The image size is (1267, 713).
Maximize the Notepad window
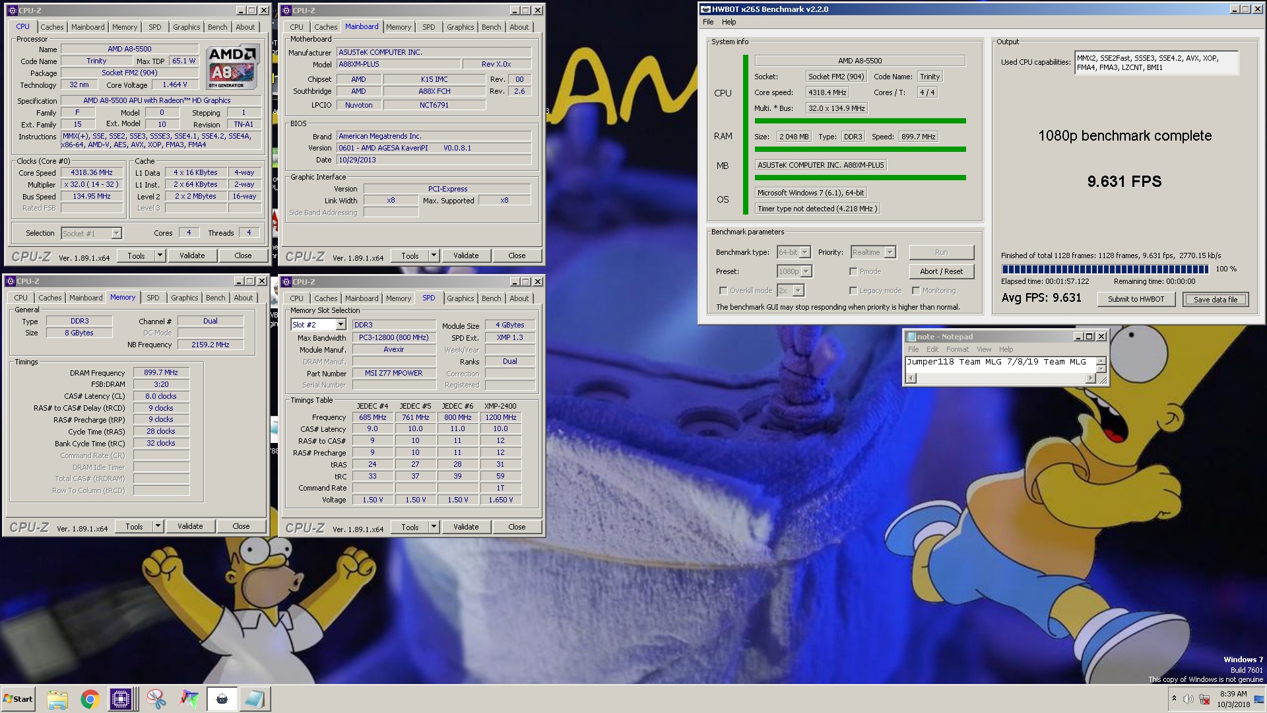pyautogui.click(x=1089, y=337)
